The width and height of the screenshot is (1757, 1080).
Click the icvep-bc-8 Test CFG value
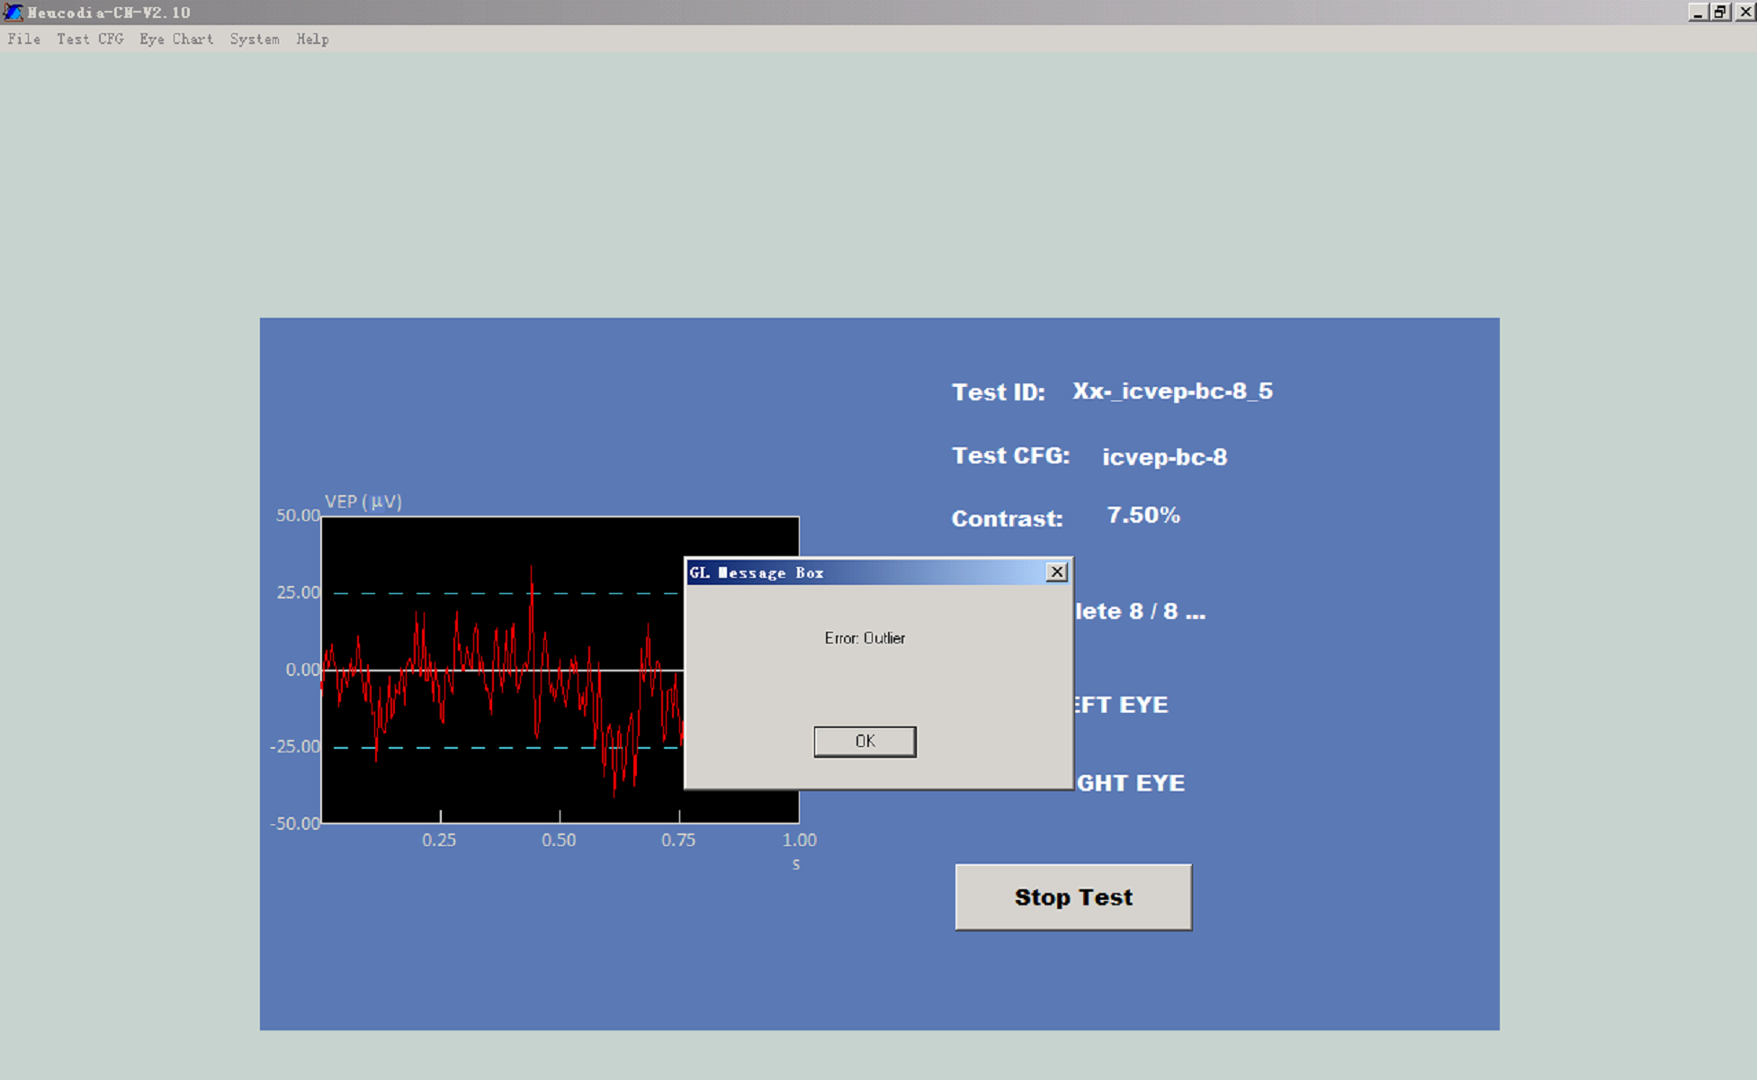[1164, 457]
